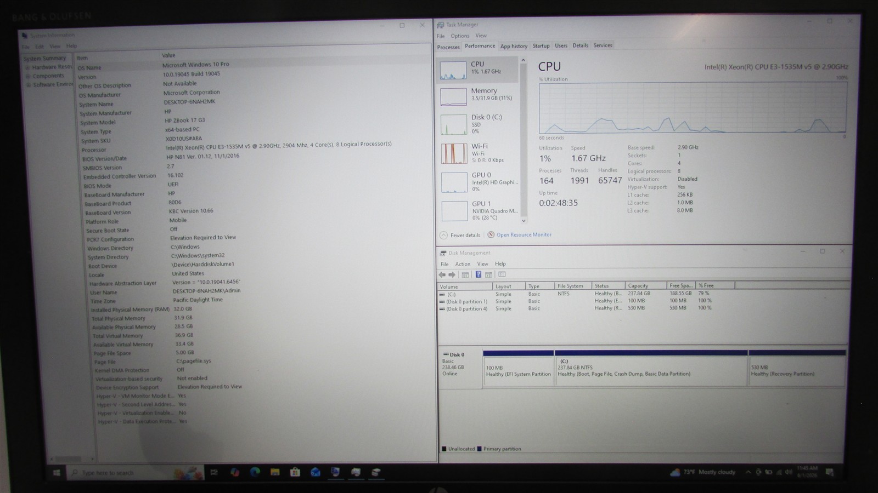The image size is (878, 493).
Task: Switch to Processes tab in Task Manager
Action: [x=448, y=47]
